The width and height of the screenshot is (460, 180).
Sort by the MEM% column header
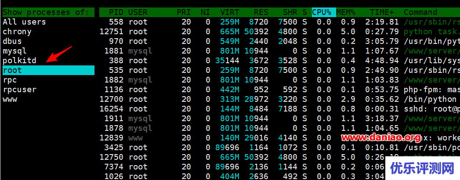[346, 12]
